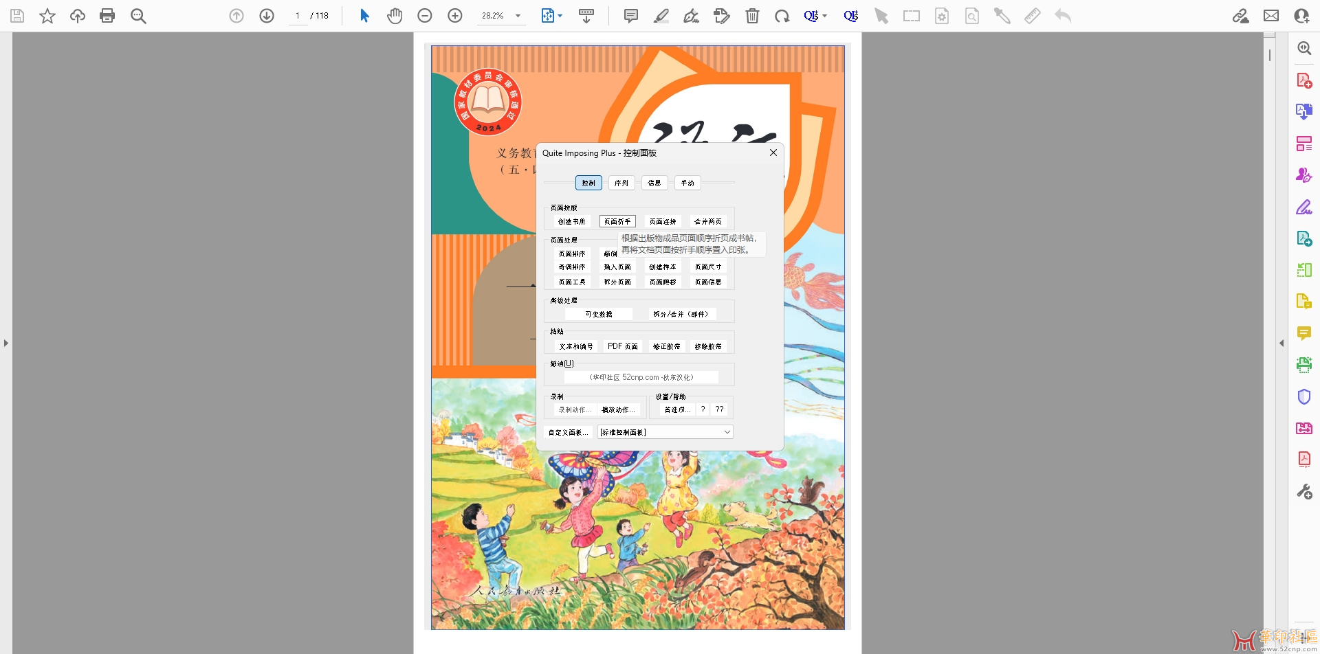Bookmark file with the star icon

click(x=47, y=16)
